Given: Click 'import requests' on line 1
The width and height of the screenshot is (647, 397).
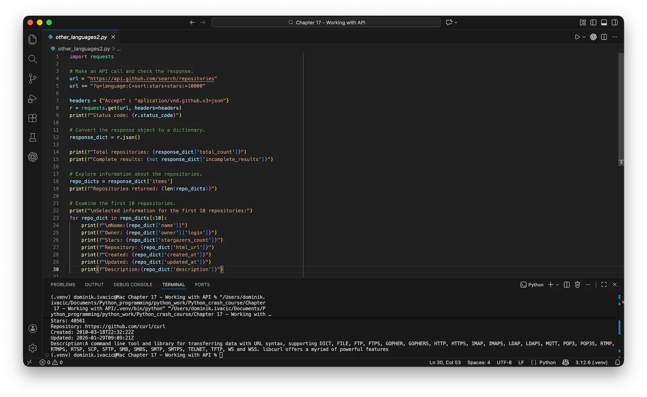Looking at the screenshot, I should coord(91,57).
